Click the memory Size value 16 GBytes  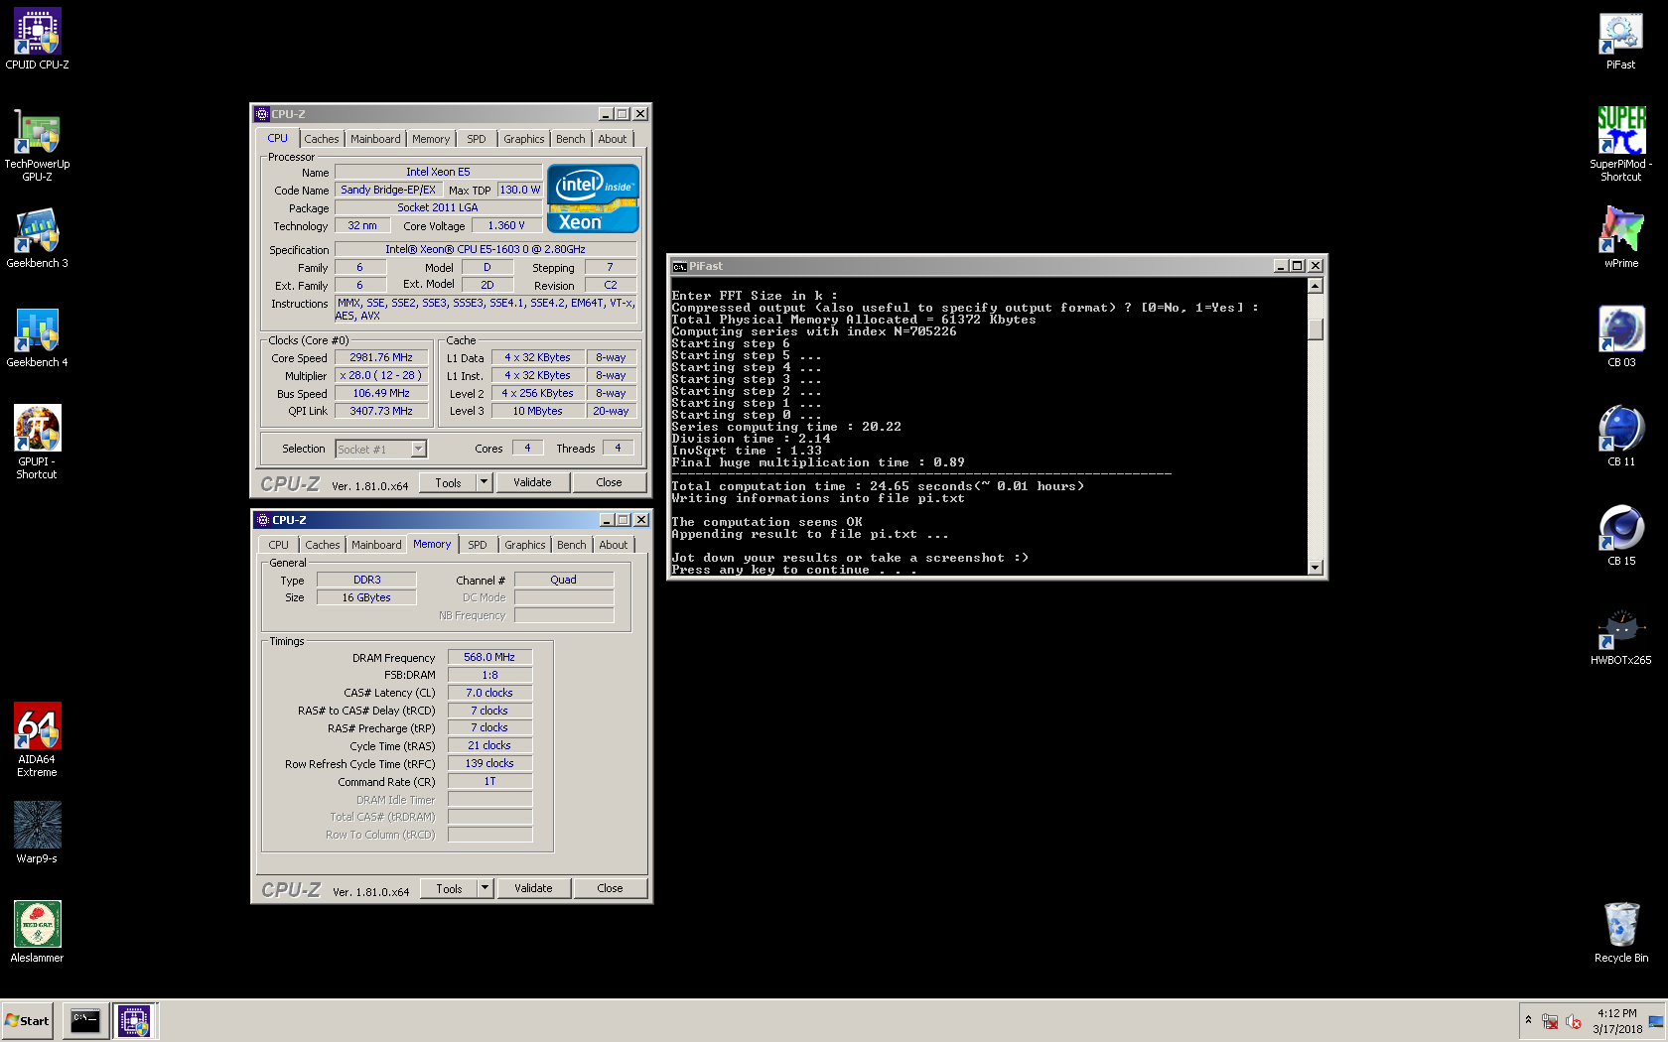(366, 598)
